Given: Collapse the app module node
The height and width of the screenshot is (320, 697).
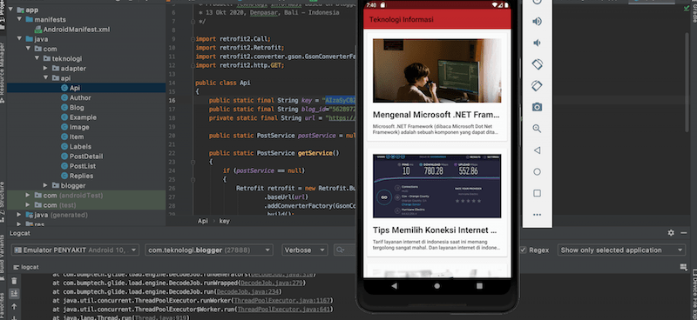Looking at the screenshot, I should coord(10,10).
